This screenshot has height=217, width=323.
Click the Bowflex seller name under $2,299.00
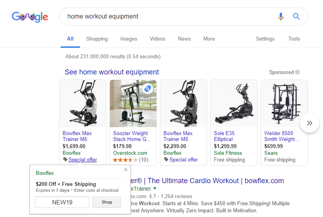(x=173, y=153)
